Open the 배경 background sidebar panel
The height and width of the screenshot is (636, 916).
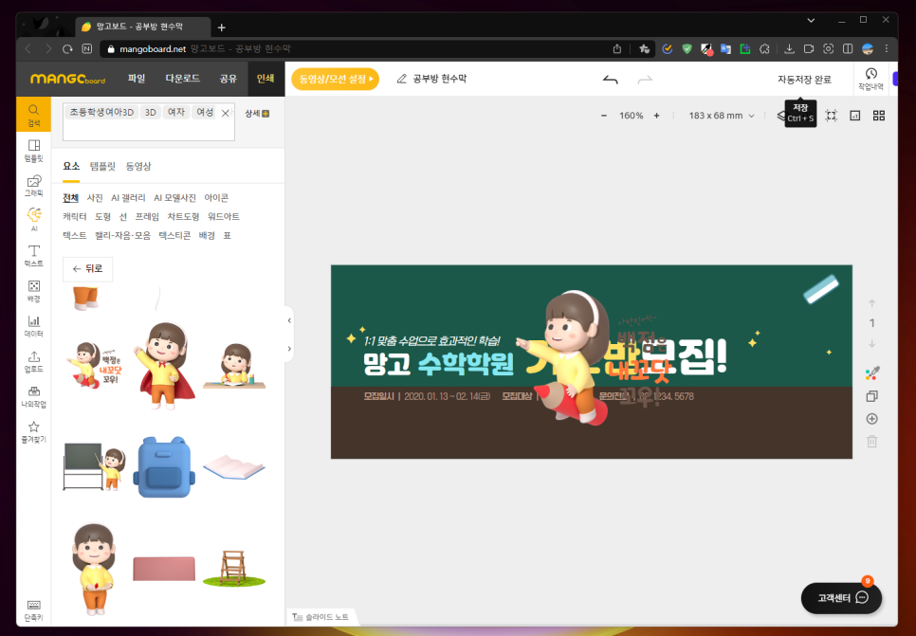[34, 291]
